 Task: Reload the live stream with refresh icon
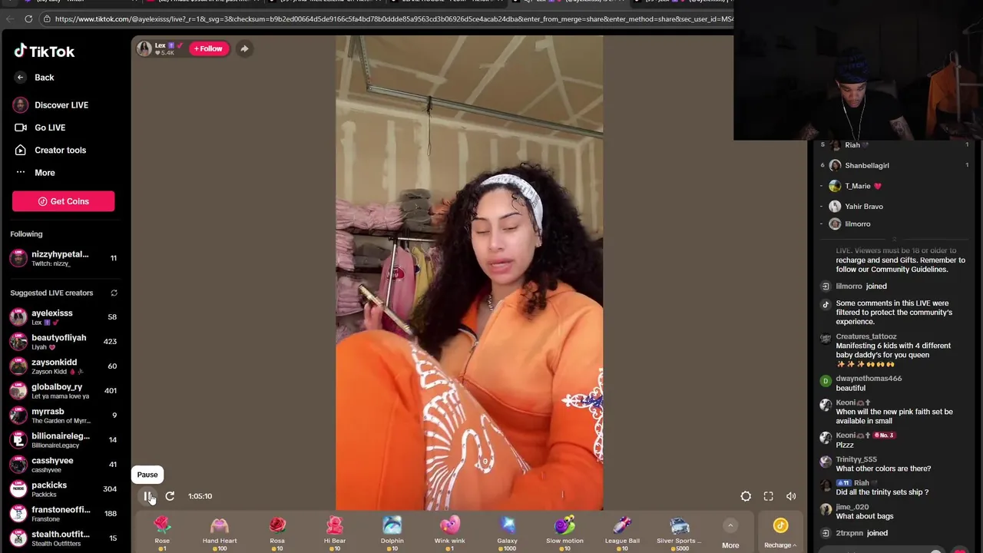point(170,496)
